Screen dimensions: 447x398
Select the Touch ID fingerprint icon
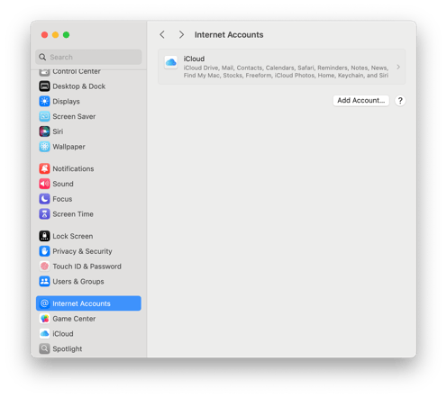(x=44, y=267)
